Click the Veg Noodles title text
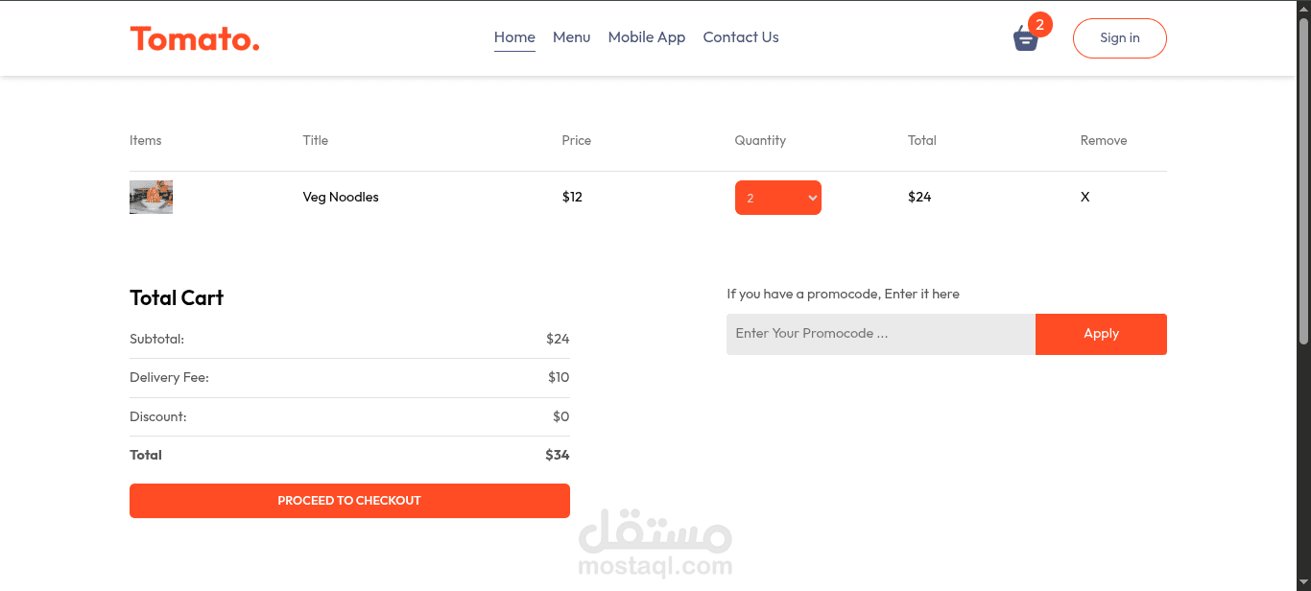 [x=341, y=197]
